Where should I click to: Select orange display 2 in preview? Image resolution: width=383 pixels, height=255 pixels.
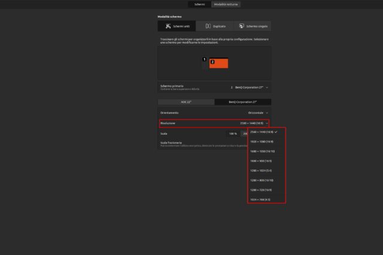(219, 63)
